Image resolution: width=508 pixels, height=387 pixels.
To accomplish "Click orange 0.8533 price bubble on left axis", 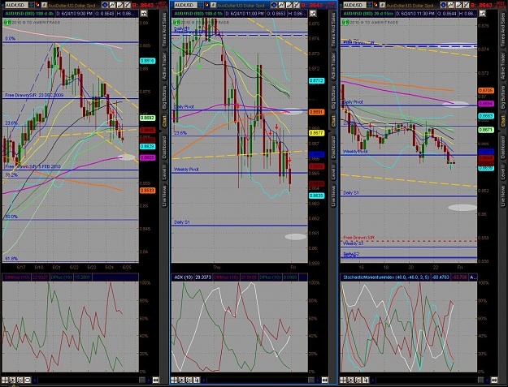I will tap(147, 191).
